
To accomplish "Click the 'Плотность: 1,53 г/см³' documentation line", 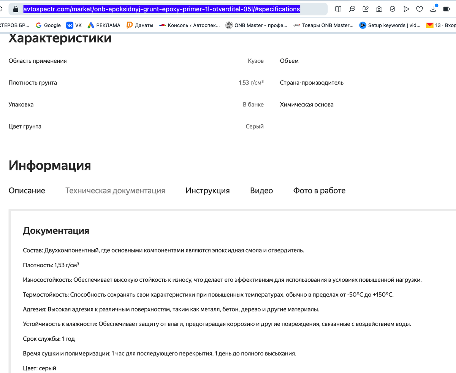I will pyautogui.click(x=51, y=265).
